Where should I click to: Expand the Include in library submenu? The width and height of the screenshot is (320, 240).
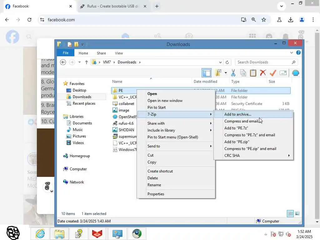tap(176, 130)
